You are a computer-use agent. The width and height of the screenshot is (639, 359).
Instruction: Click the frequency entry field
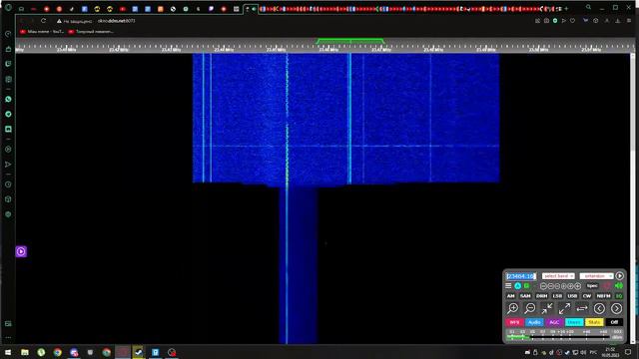pyautogui.click(x=521, y=276)
